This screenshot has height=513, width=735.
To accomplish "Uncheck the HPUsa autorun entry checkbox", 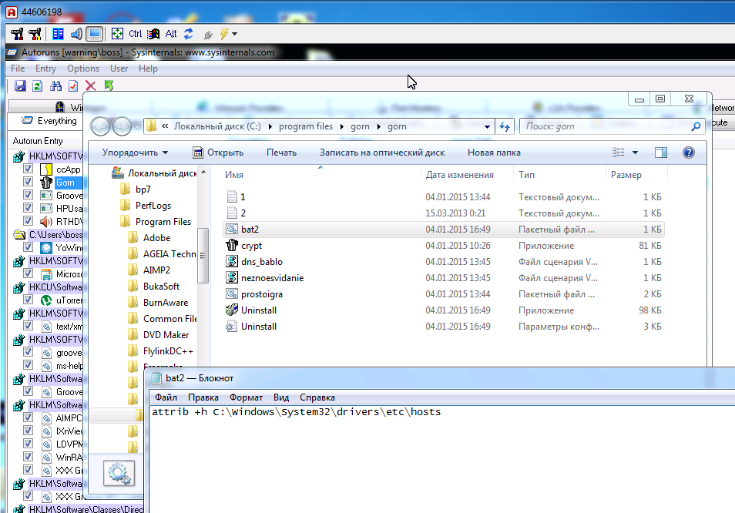I will [x=28, y=208].
